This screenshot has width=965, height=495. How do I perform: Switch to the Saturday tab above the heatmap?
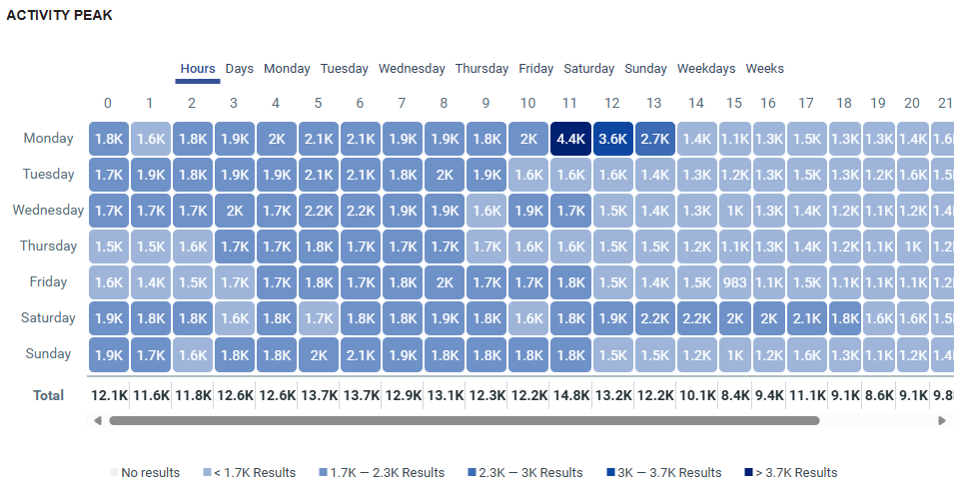pyautogui.click(x=589, y=69)
